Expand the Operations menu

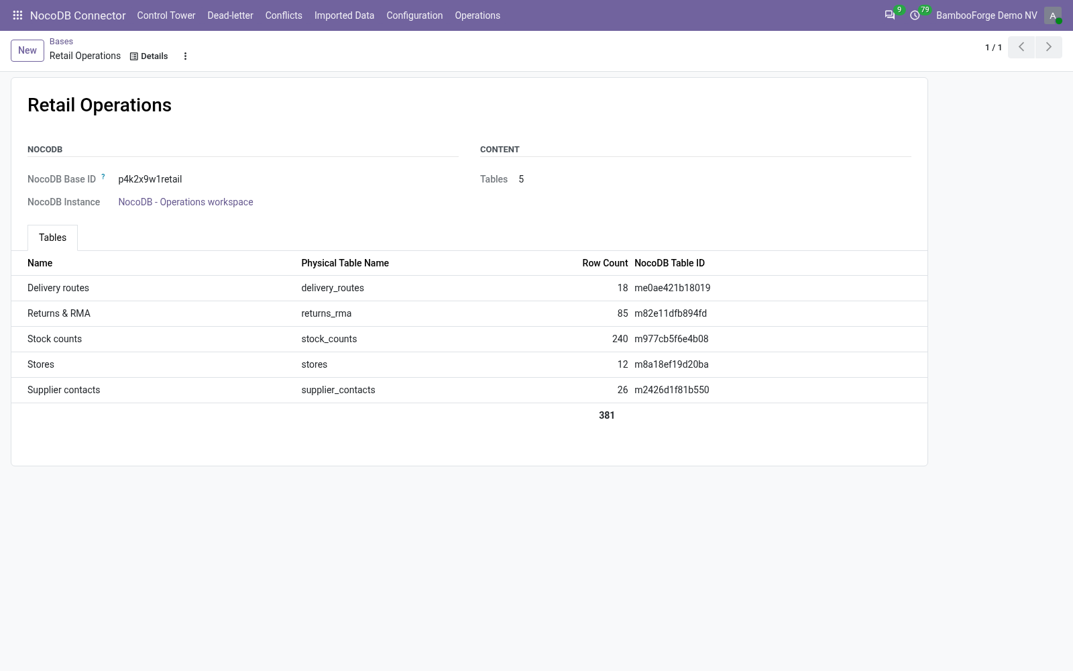point(477,15)
